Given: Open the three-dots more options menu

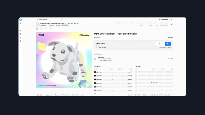Looking at the screenshot, I should tap(78, 23).
